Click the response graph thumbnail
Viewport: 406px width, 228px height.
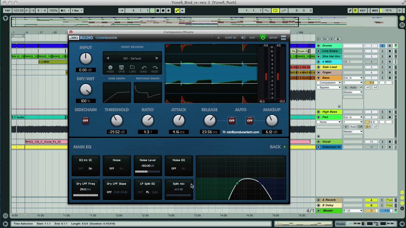click(148, 92)
